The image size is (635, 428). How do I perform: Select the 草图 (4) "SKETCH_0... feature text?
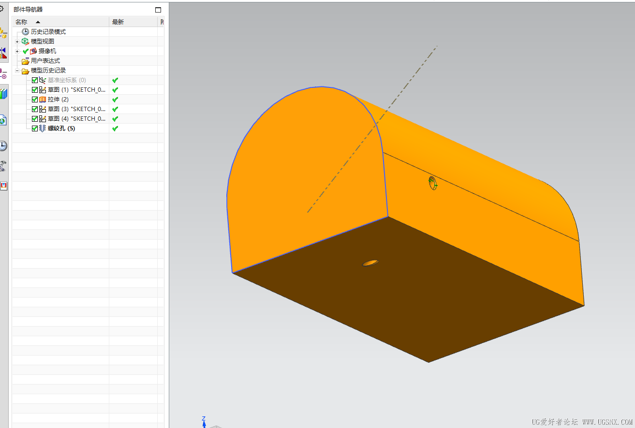[76, 119]
